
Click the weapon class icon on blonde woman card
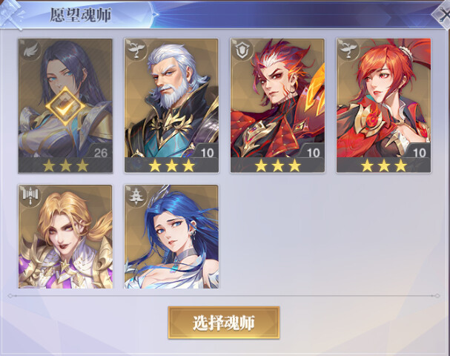click(30, 196)
